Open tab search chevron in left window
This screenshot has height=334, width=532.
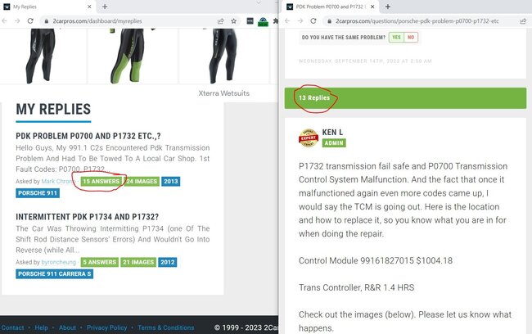coord(259,2)
